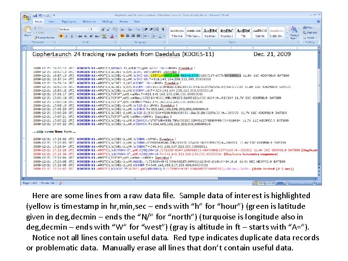The height and width of the screenshot is (261, 348).
Task: Align text left
Action: coord(122,36)
